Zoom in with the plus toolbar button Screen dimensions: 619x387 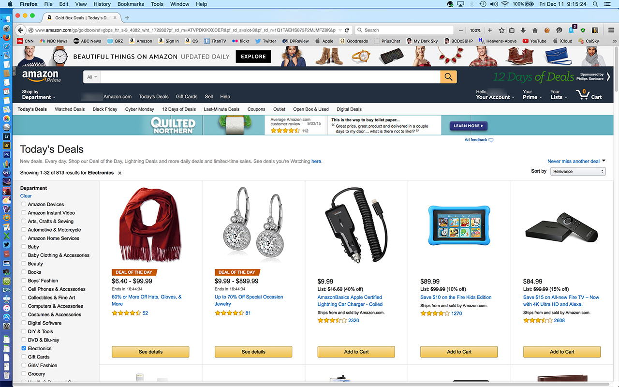490,30
